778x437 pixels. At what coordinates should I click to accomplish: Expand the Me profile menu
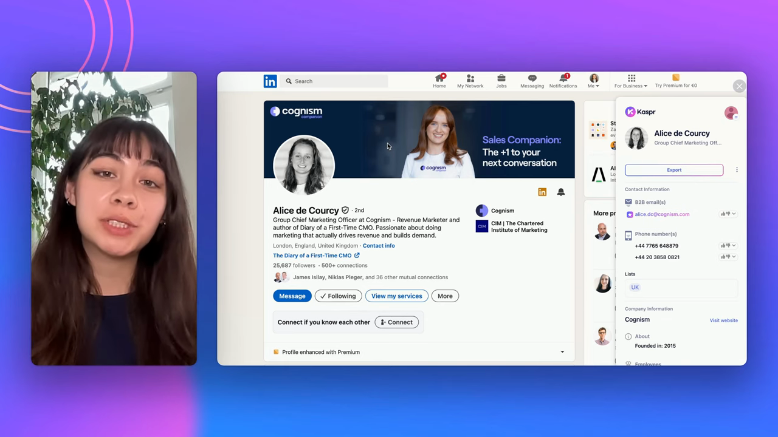click(x=594, y=81)
